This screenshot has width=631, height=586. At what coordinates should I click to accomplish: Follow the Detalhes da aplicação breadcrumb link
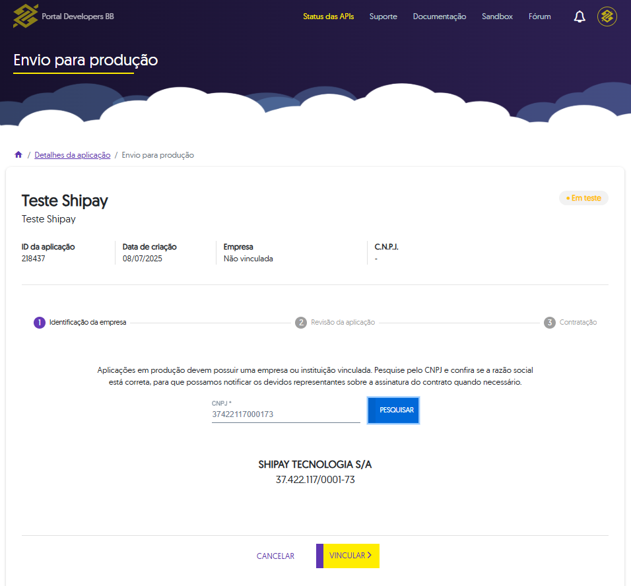tap(73, 155)
